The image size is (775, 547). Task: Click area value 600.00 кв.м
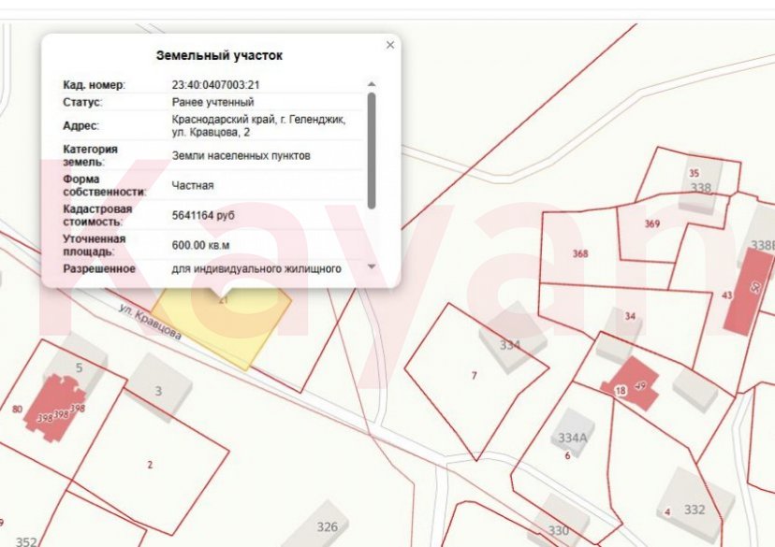pos(200,245)
